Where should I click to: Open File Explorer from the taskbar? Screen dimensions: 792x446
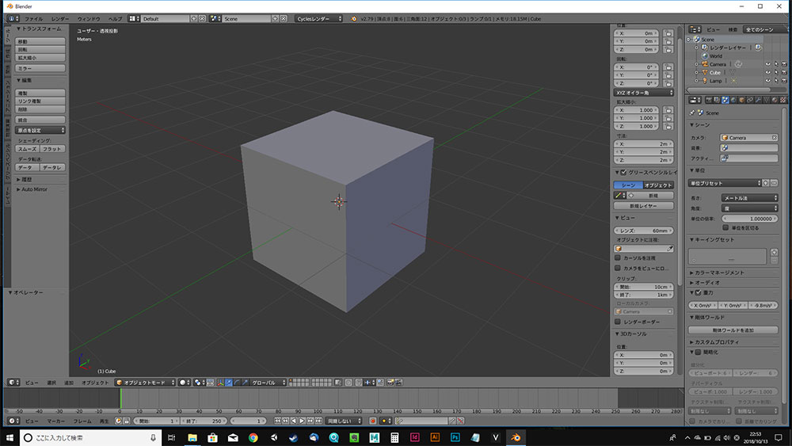point(192,437)
